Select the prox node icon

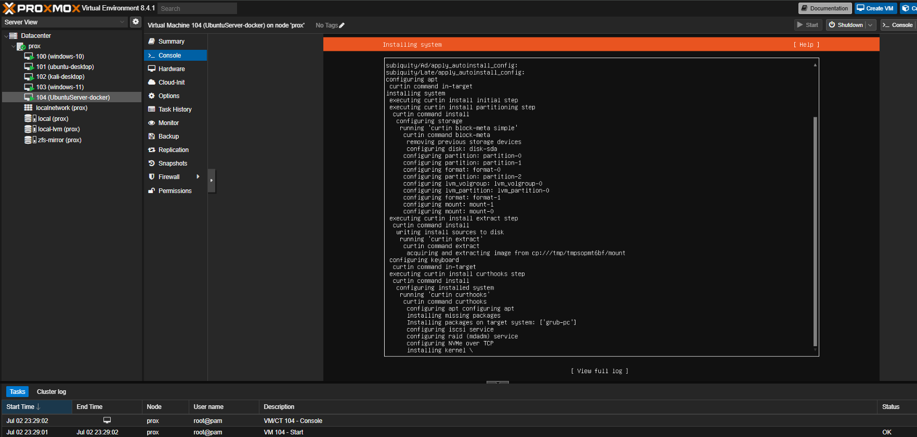point(21,46)
